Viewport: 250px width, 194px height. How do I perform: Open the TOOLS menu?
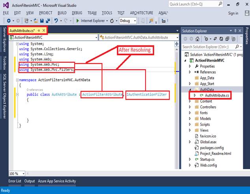107,13
